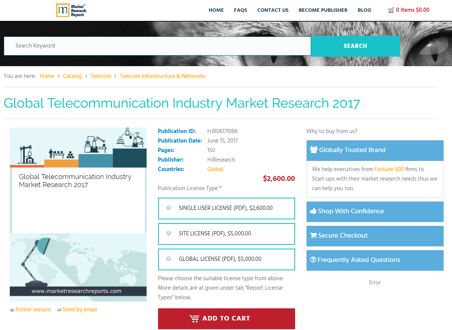The image size is (452, 330).
Task: Open the BECOME PUBLISHER menu item
Action: click(x=323, y=10)
